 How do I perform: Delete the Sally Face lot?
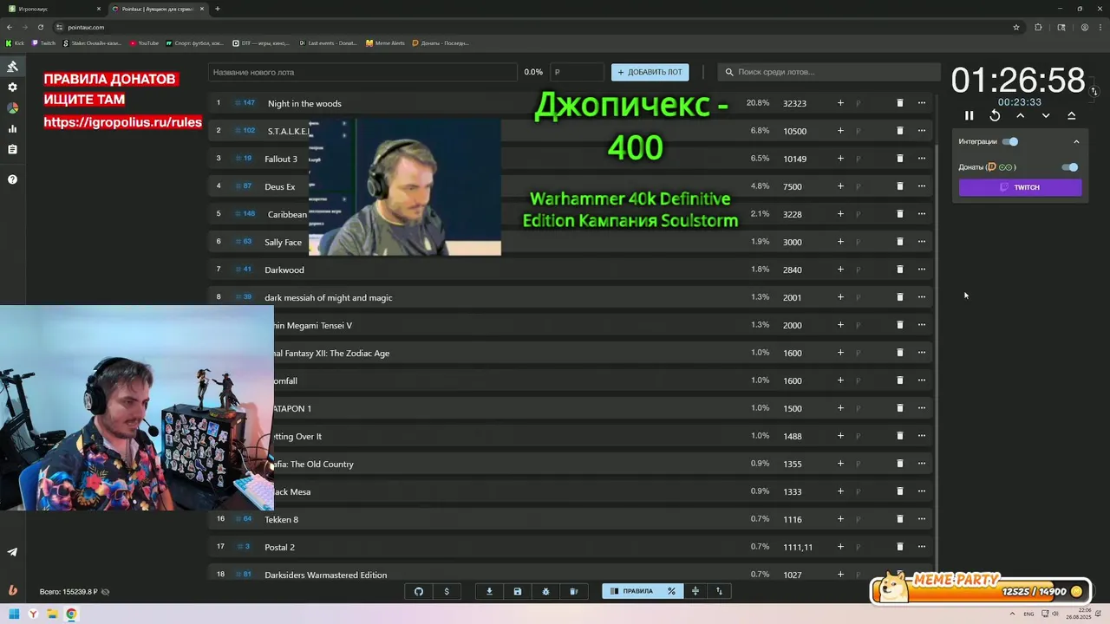click(899, 242)
